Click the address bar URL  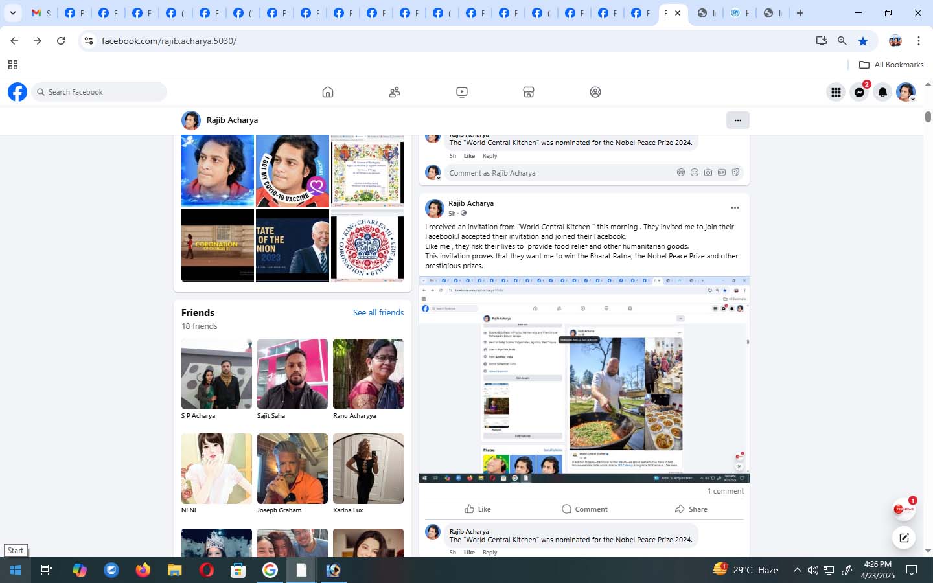(169, 41)
